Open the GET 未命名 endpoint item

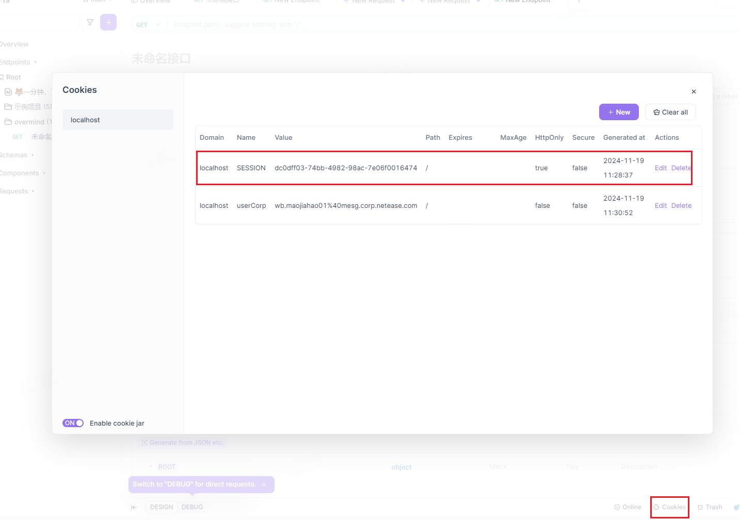click(x=31, y=137)
